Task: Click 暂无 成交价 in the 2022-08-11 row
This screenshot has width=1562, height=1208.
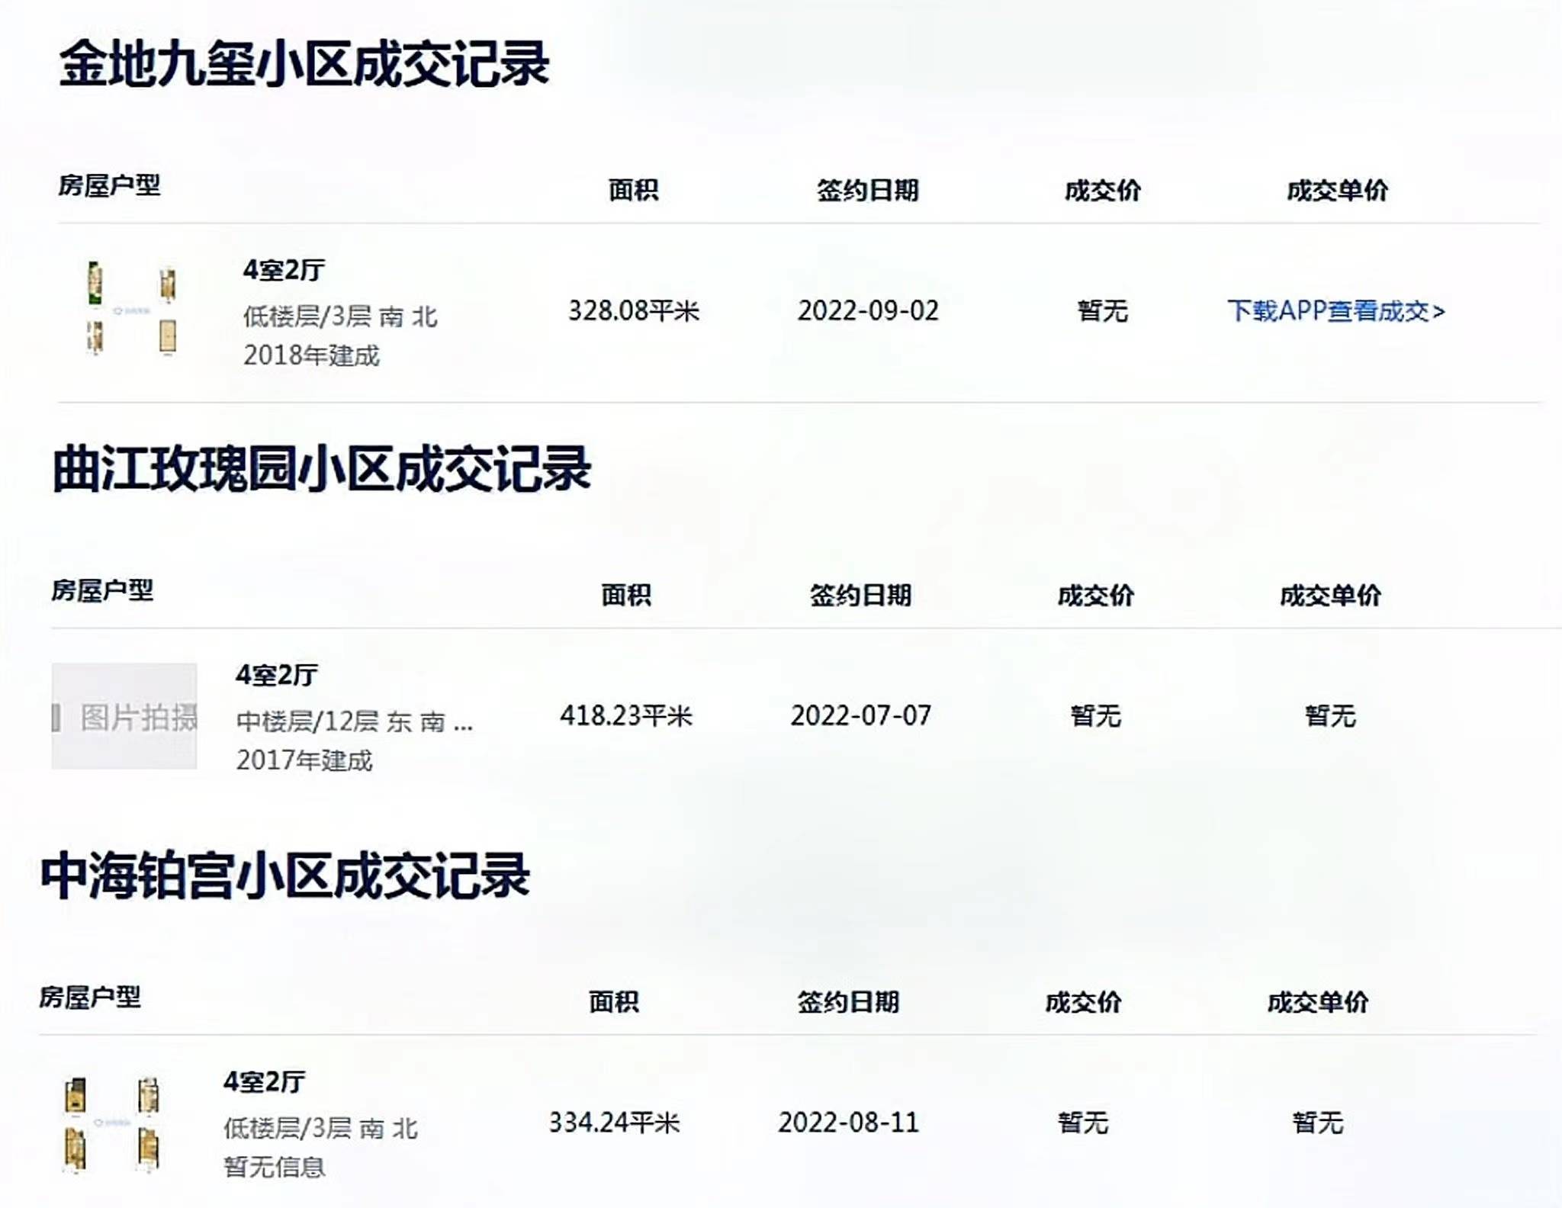Action: pyautogui.click(x=1083, y=1123)
